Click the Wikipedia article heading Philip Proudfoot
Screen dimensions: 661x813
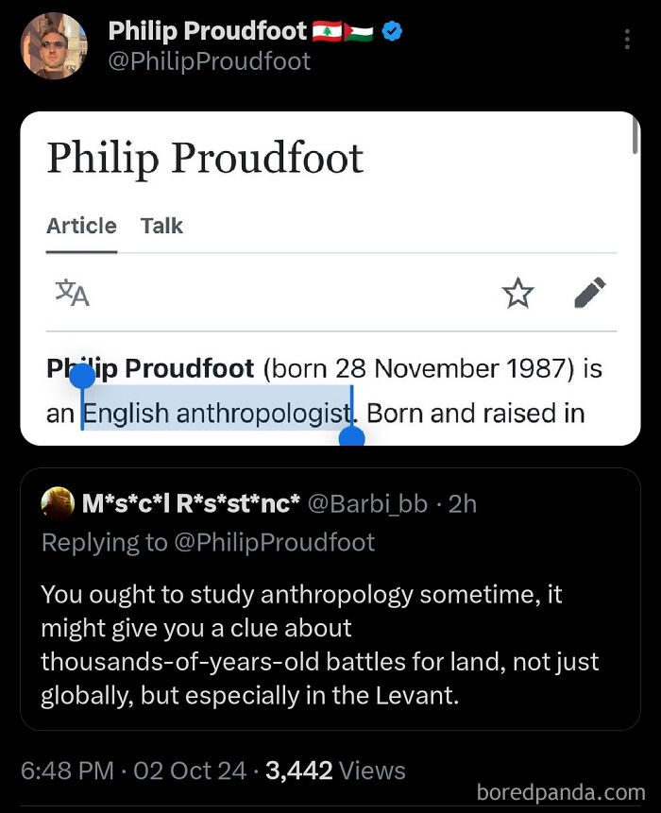tap(207, 159)
